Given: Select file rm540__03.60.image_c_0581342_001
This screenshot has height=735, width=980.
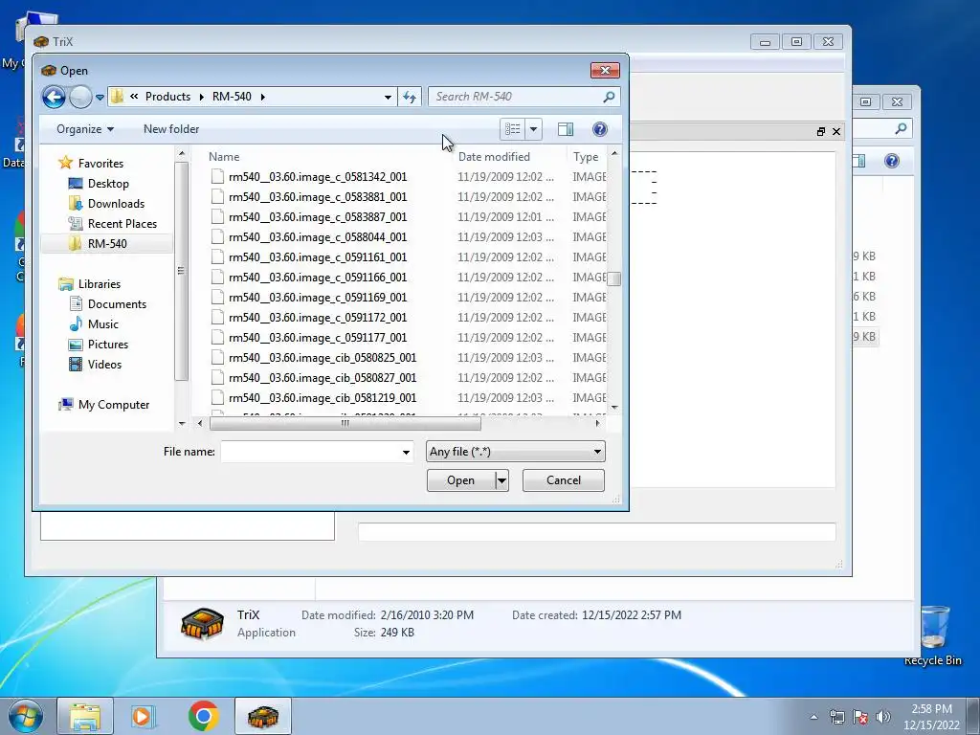Looking at the screenshot, I should (318, 177).
